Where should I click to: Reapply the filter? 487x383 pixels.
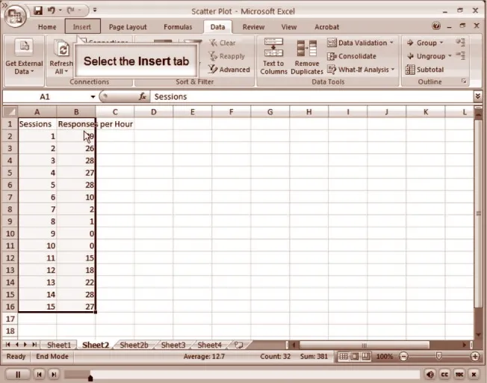coord(227,56)
